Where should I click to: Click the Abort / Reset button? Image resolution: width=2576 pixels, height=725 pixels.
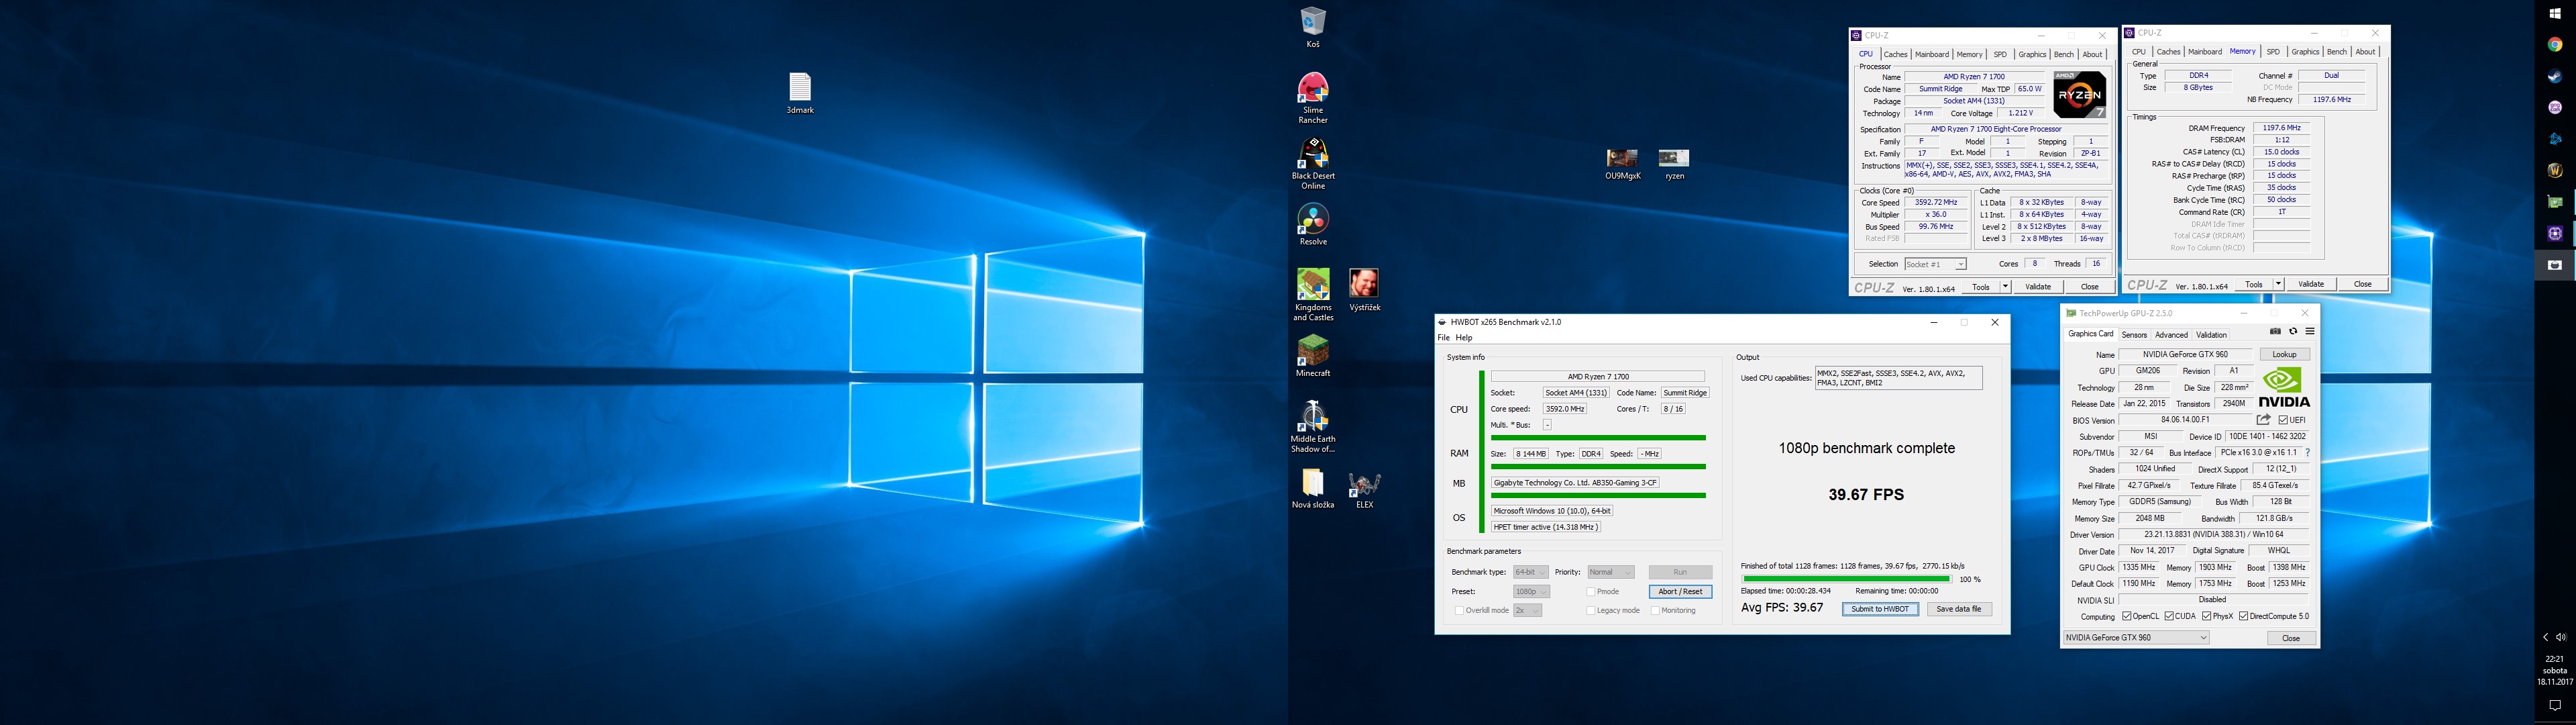1680,592
